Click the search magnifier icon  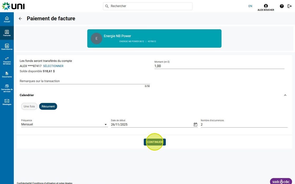click(107, 6)
